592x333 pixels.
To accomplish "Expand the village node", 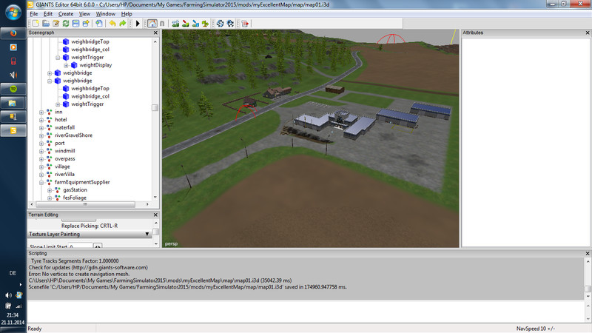I will pos(41,166).
